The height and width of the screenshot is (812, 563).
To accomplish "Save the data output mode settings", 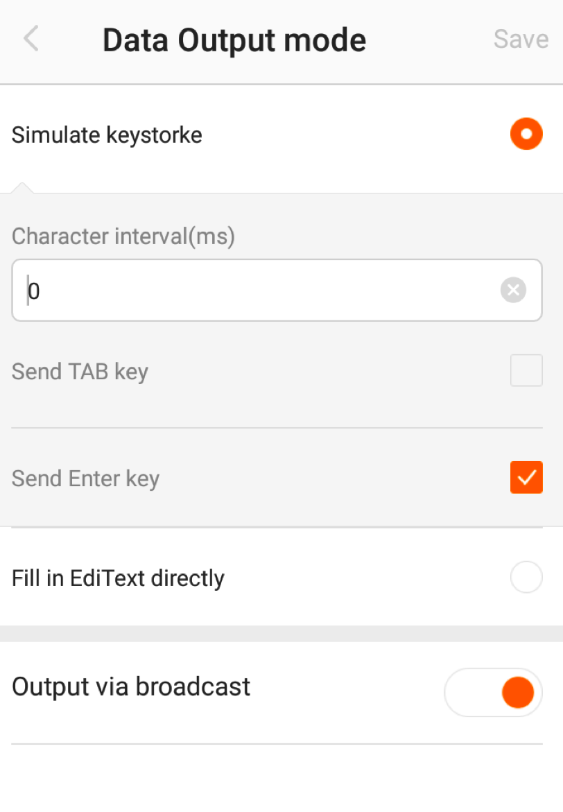I will 521,39.
